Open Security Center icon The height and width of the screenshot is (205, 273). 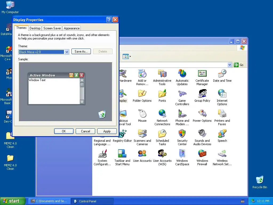pyautogui.click(x=182, y=137)
